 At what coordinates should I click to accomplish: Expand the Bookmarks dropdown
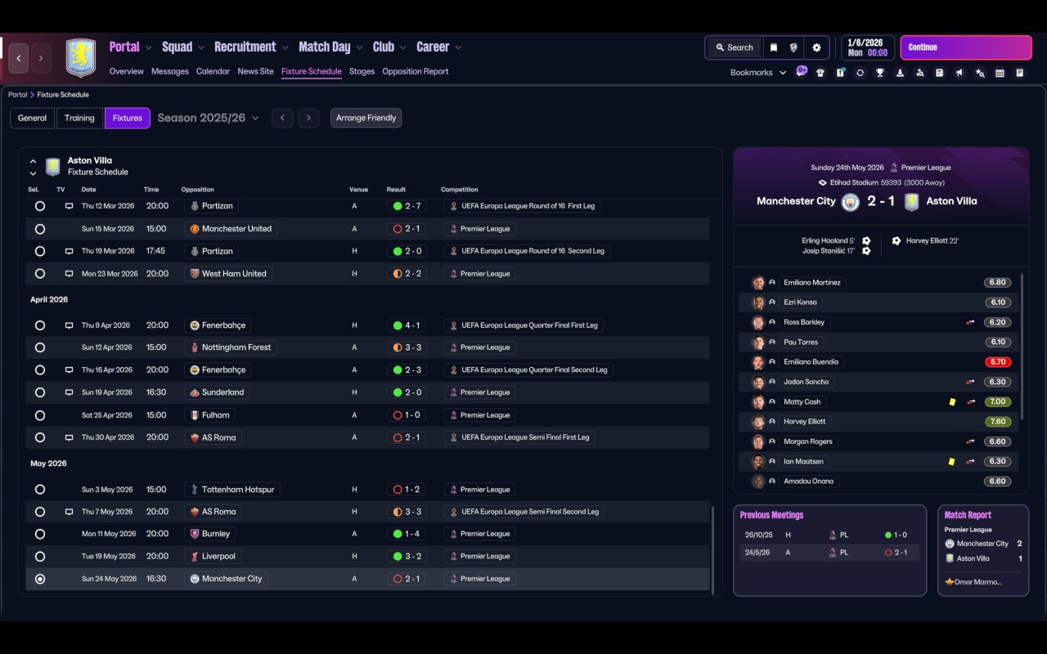(x=758, y=73)
